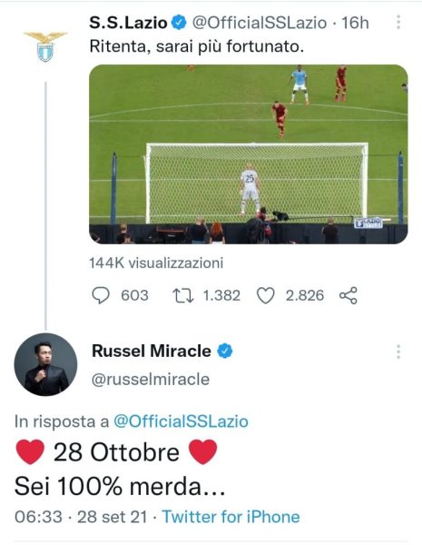The height and width of the screenshot is (545, 422).
Task: Click the Russel Miracle display name
Action: [152, 351]
